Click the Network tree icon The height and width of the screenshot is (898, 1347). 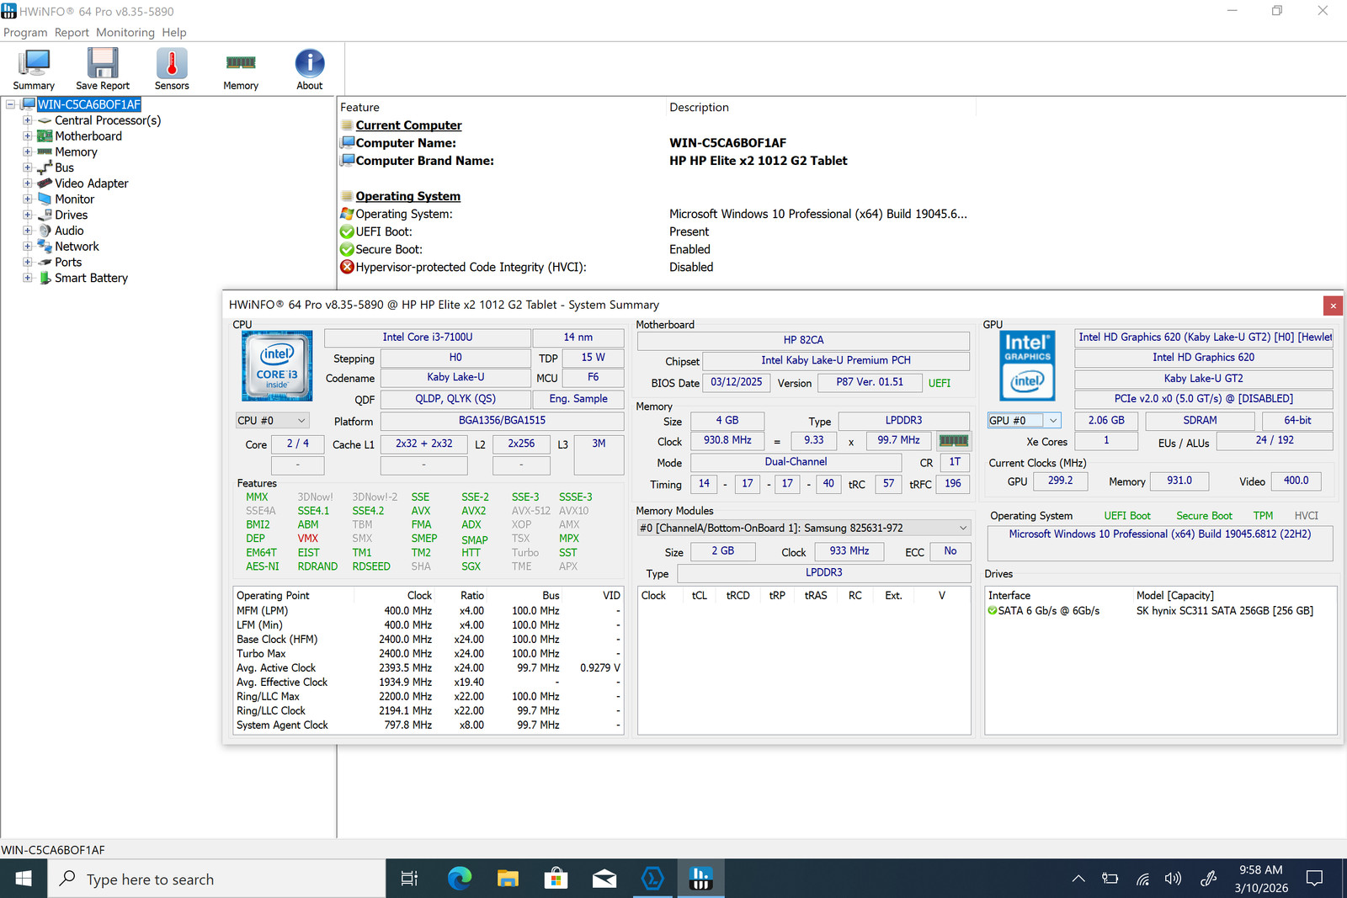tap(45, 247)
